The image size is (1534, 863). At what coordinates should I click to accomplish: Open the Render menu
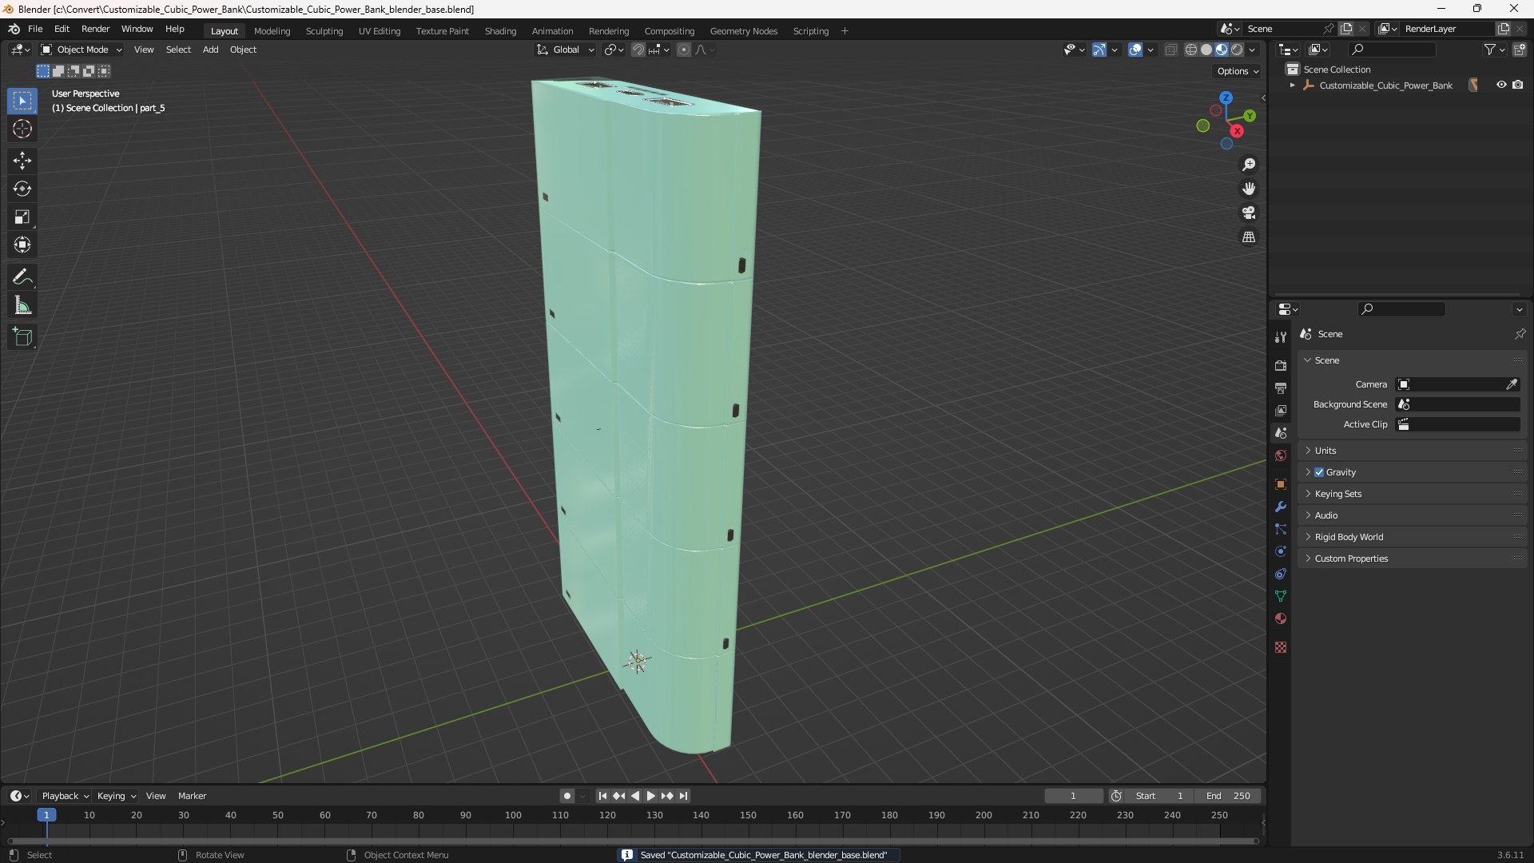(x=95, y=29)
